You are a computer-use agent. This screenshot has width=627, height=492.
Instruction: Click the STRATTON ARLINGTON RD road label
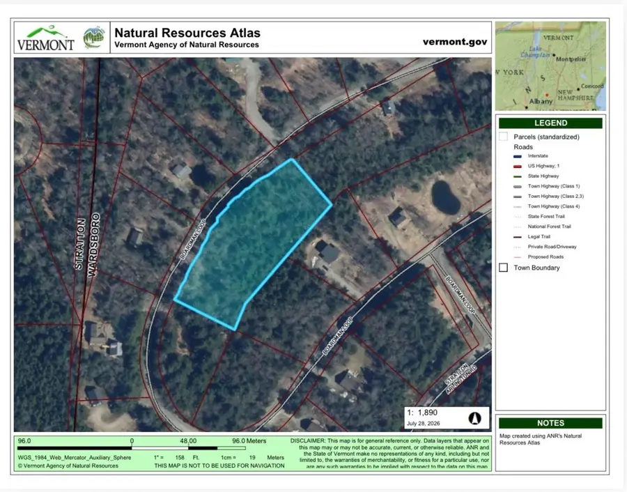click(461, 378)
